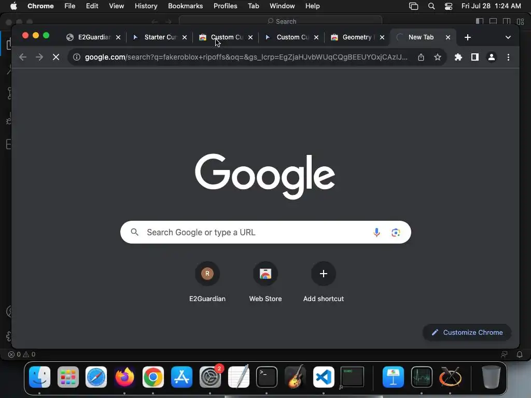
Task: Open GarageBand from the Dock
Action: (295, 377)
